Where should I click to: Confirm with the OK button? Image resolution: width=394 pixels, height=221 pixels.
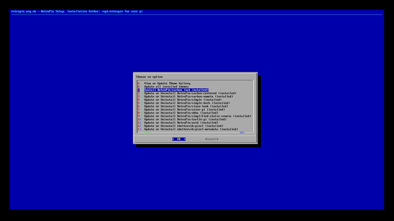coord(179,139)
